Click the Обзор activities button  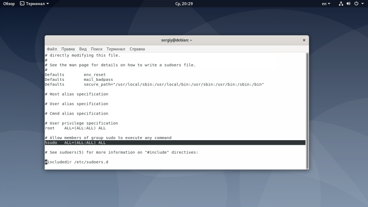(9, 4)
